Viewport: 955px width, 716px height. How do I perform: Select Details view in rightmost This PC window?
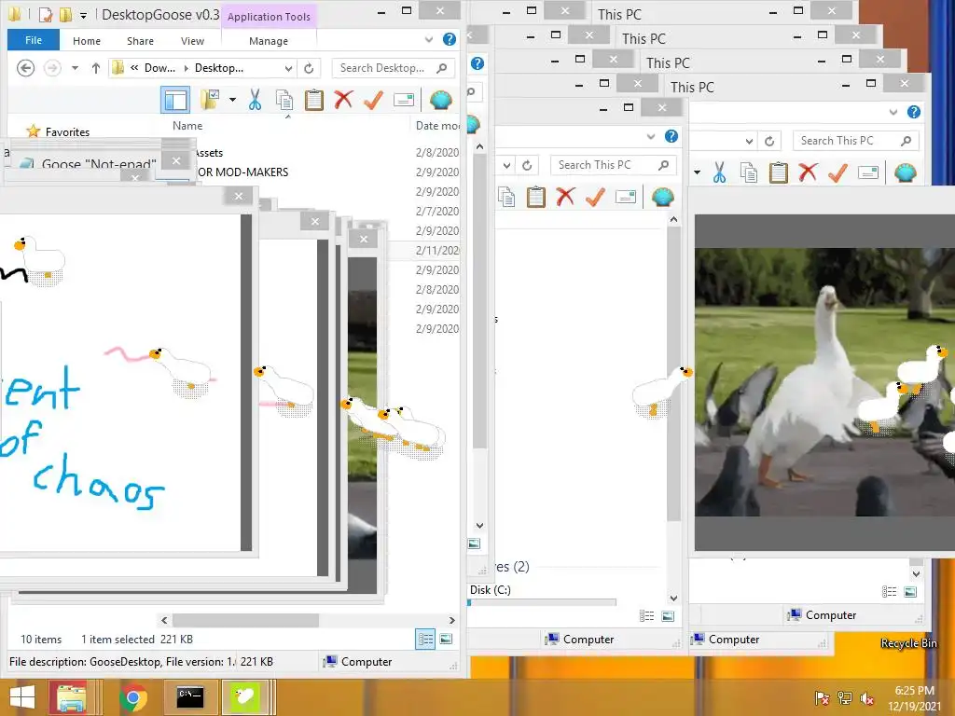coord(889,592)
